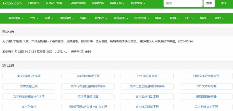Image resolution: width=233 pixels, height=111 pixels.
Task: Open 过滤文本行所有空行 tool
Action: tap(207, 76)
